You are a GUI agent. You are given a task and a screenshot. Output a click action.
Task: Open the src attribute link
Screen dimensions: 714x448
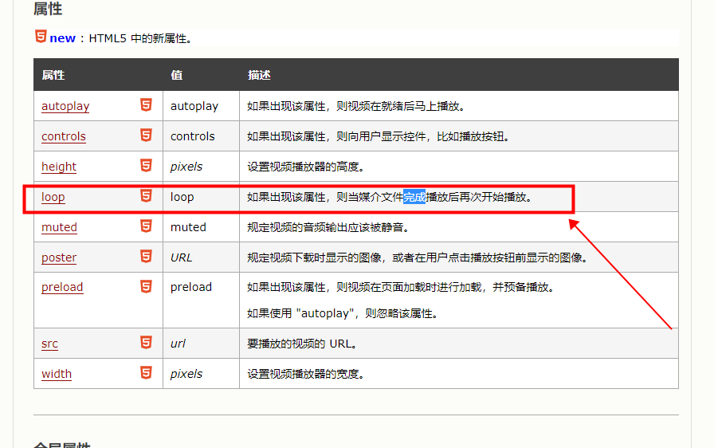pyautogui.click(x=49, y=344)
